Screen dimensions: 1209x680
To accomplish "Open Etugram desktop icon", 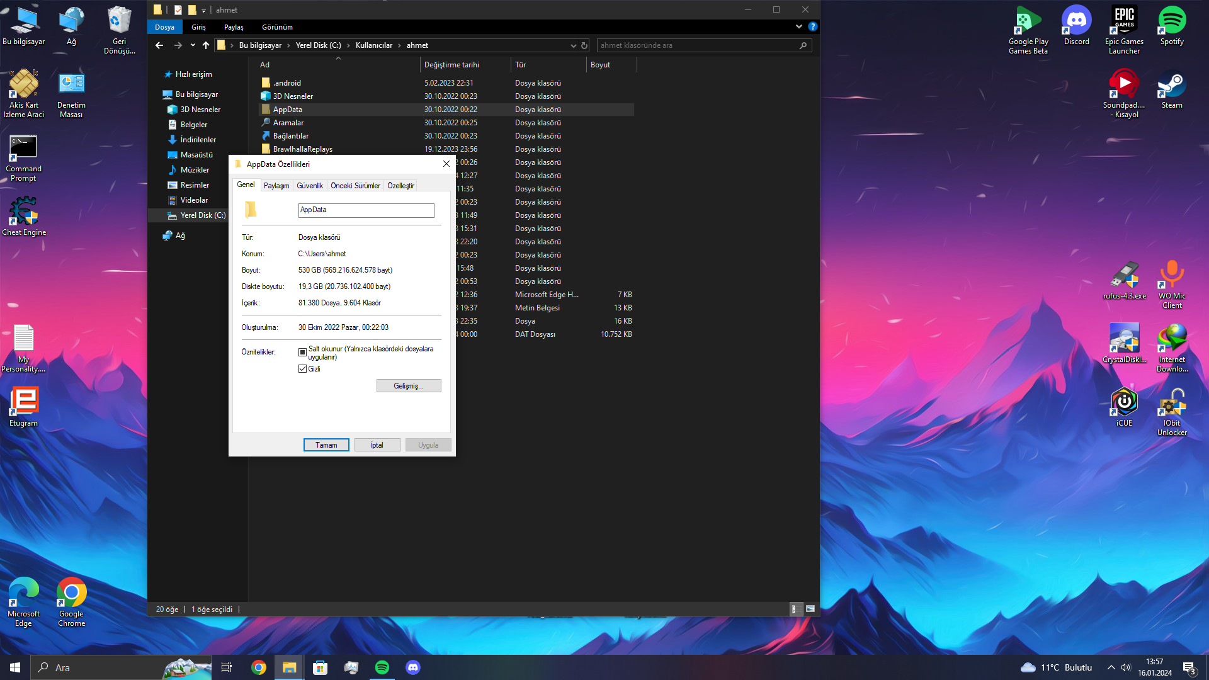I will point(23,407).
